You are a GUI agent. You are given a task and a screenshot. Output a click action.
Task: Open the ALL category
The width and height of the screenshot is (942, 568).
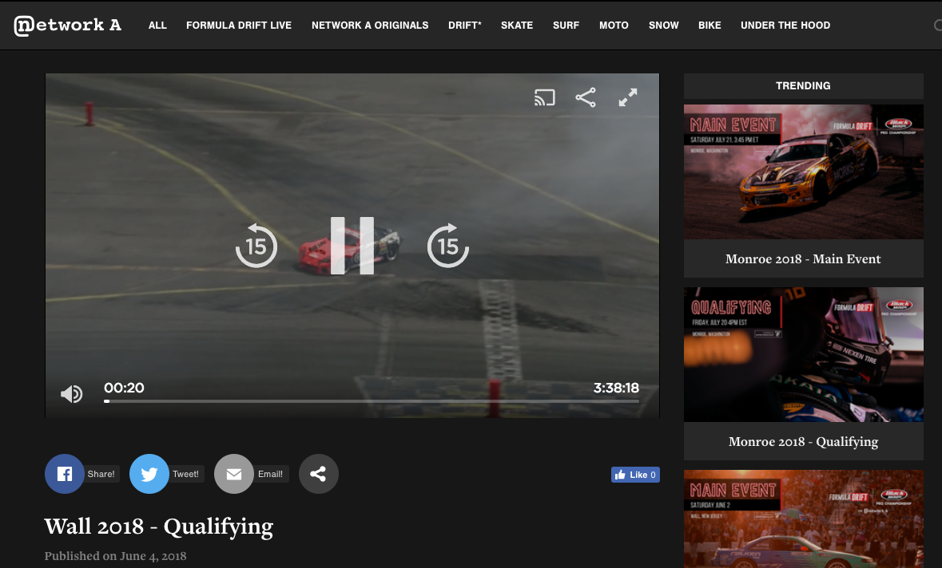click(x=157, y=26)
